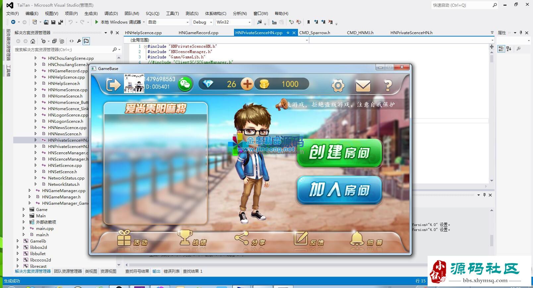Click the Redo toolbar icon
The image size is (533, 288).
pos(82,22)
